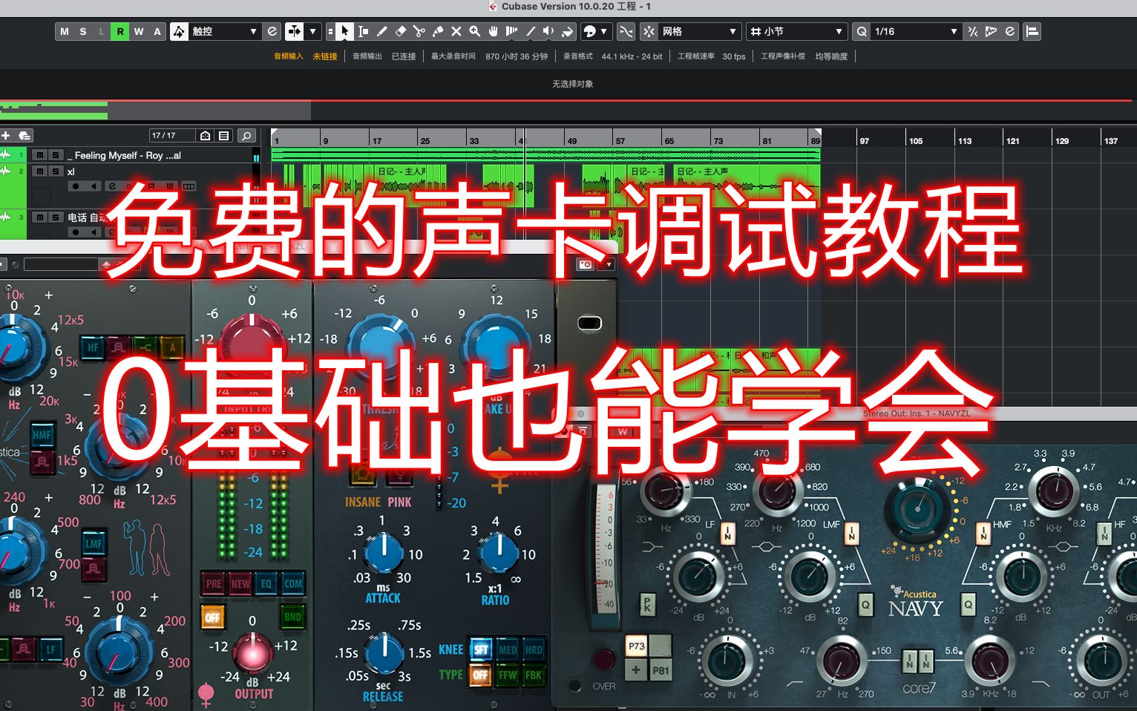Open the track list filter icon

coord(223,135)
